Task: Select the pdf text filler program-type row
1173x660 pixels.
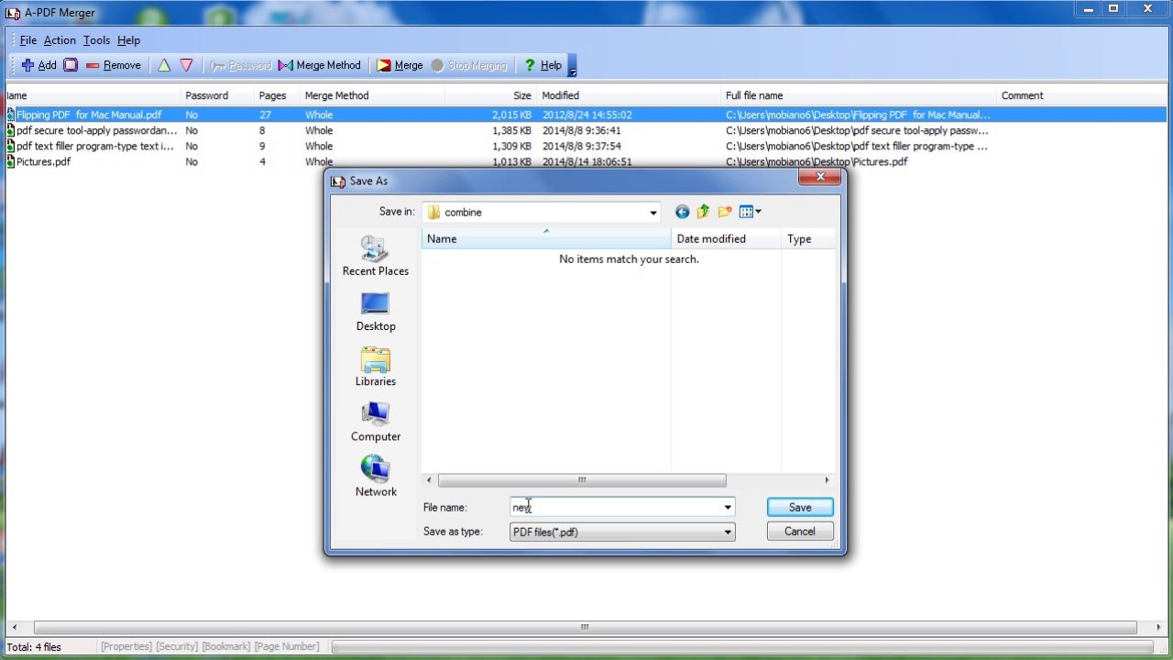Action: point(586,146)
